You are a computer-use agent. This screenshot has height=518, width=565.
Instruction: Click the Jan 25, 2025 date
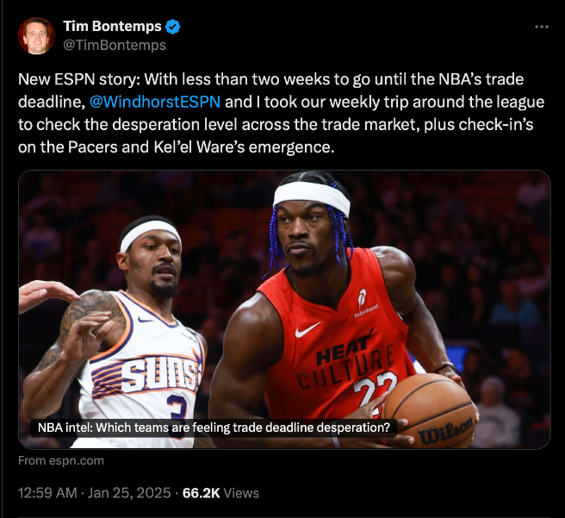pos(129,493)
